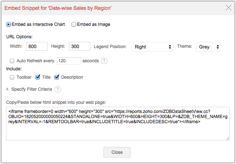Open help for Specify Filter Criteria
Screen dimensions: 236x164
[x=58, y=89]
